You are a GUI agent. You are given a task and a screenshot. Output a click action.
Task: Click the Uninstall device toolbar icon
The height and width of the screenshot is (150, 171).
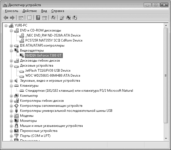click(68, 18)
